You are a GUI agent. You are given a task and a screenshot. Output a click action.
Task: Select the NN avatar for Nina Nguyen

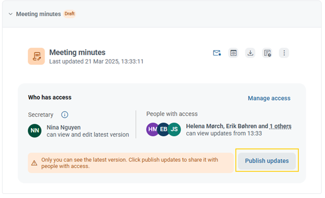(34, 131)
